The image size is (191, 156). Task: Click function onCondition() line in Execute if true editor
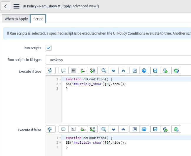coord(89,79)
